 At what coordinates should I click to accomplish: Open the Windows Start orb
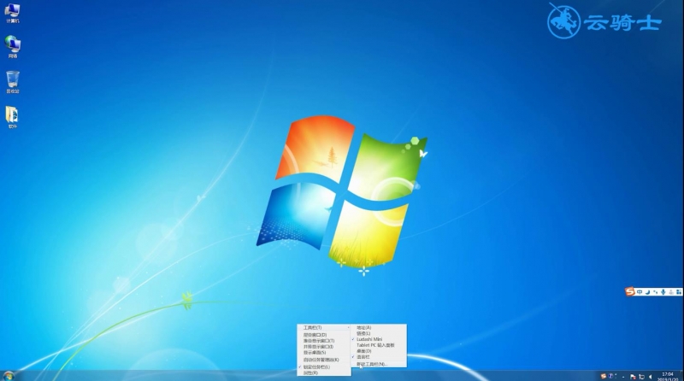coord(9,376)
